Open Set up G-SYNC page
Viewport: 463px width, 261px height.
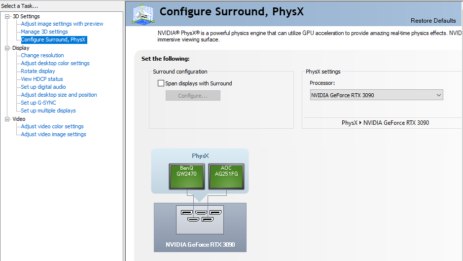[38, 103]
